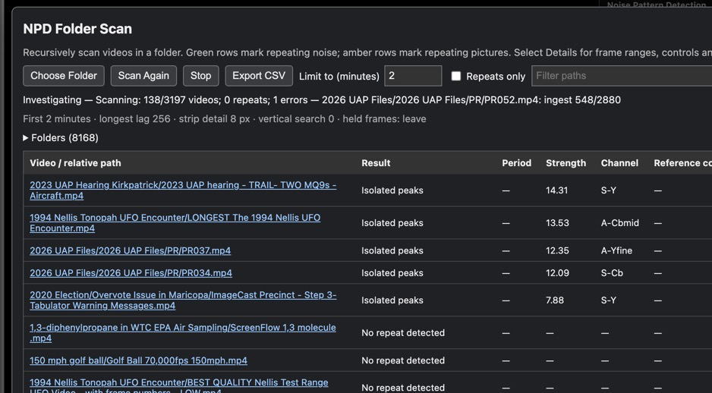This screenshot has height=393, width=712.
Task: Open ScreenFlow 1,3 molecule .mp4 link
Action: (x=183, y=332)
